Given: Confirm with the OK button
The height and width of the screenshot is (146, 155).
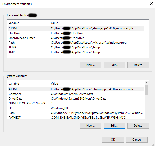Looking at the screenshot, I should point(113,140).
